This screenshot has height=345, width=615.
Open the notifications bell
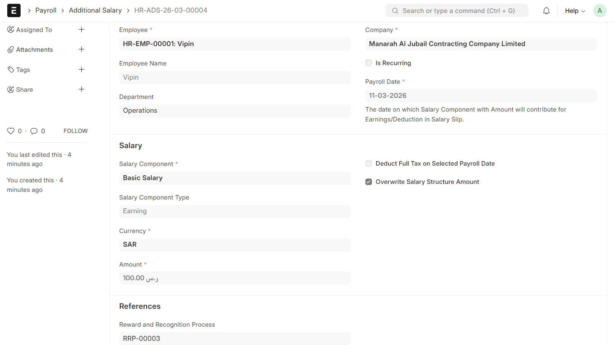click(546, 11)
